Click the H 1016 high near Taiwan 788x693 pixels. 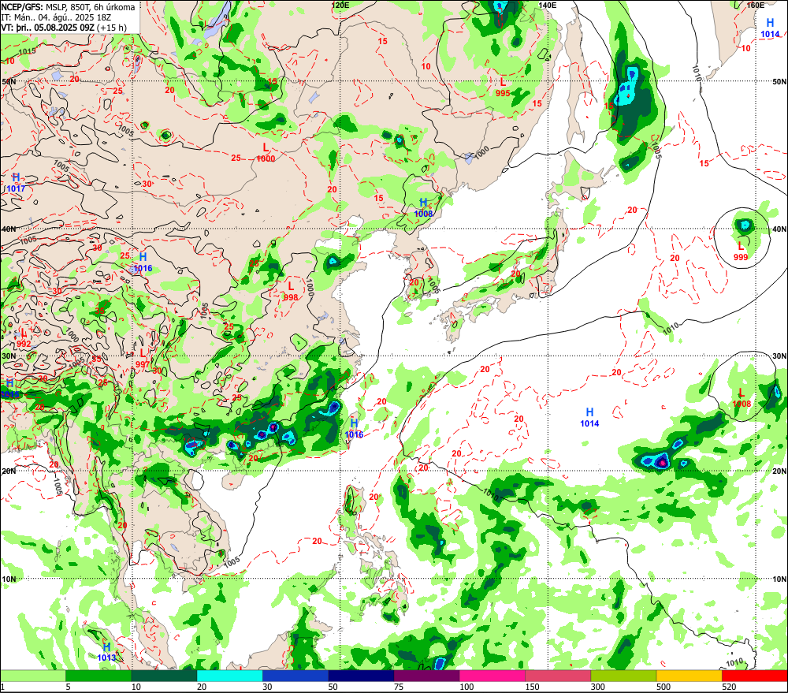click(355, 428)
